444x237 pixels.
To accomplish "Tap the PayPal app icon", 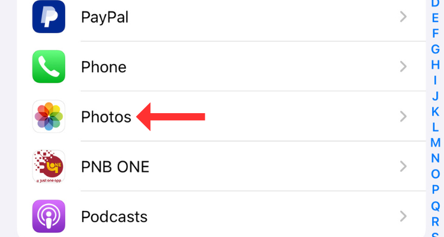I will [x=49, y=17].
